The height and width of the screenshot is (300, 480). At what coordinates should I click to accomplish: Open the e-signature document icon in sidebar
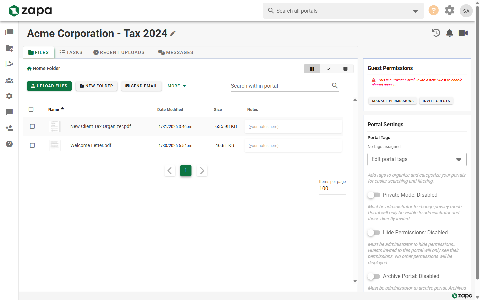coord(9,64)
